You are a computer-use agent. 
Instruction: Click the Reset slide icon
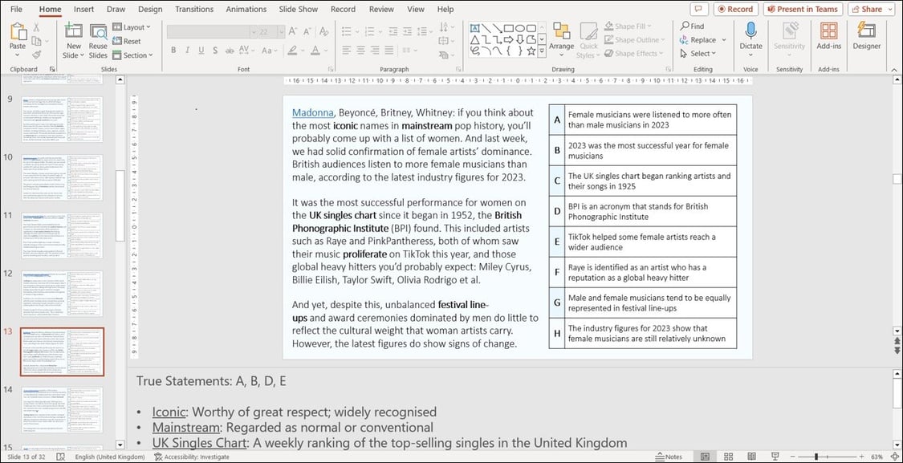click(x=119, y=40)
